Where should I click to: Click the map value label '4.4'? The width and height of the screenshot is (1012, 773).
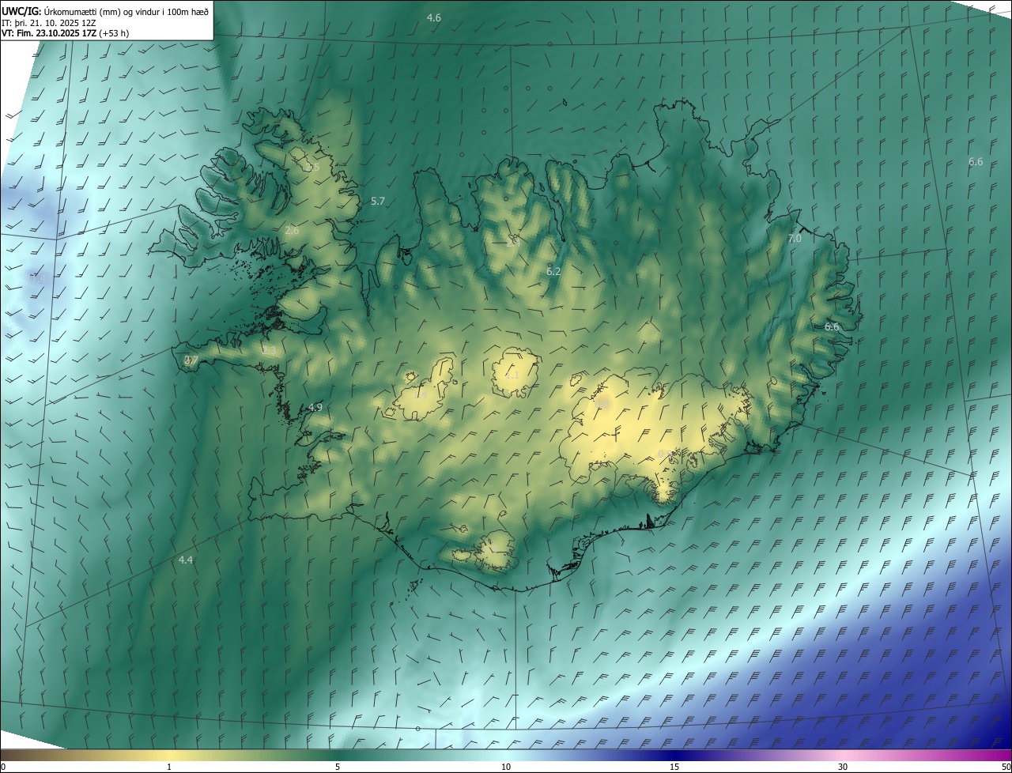tap(186, 560)
